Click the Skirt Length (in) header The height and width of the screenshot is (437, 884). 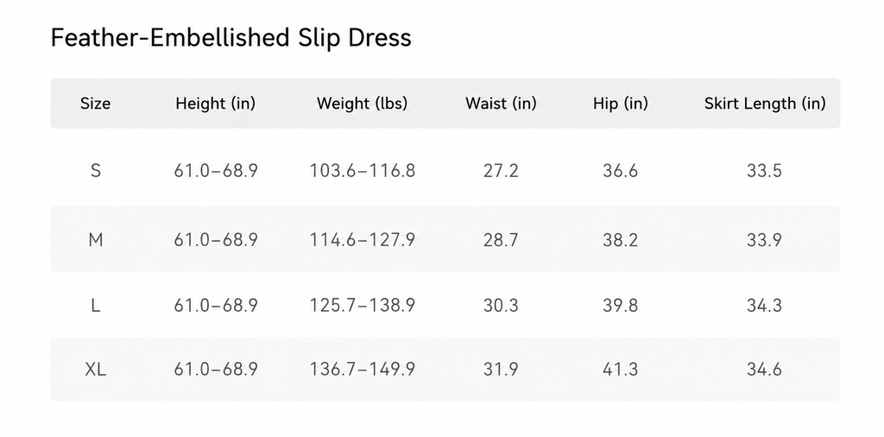coord(765,104)
